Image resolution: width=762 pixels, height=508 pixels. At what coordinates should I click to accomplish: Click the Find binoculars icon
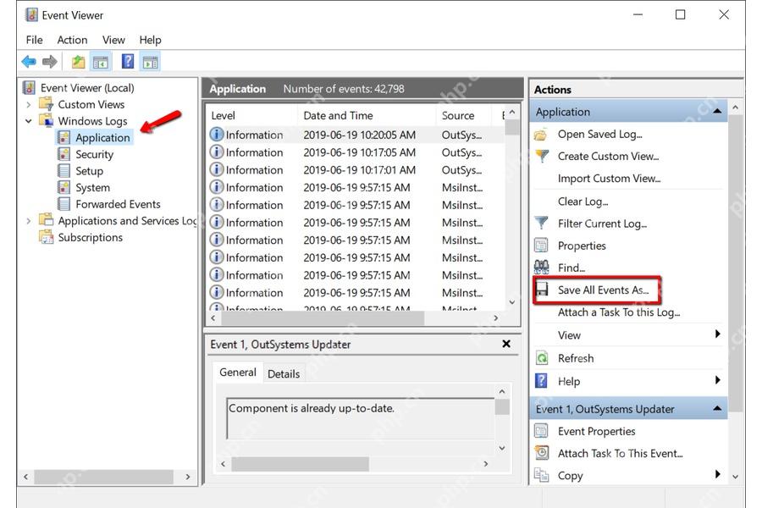tap(541, 267)
